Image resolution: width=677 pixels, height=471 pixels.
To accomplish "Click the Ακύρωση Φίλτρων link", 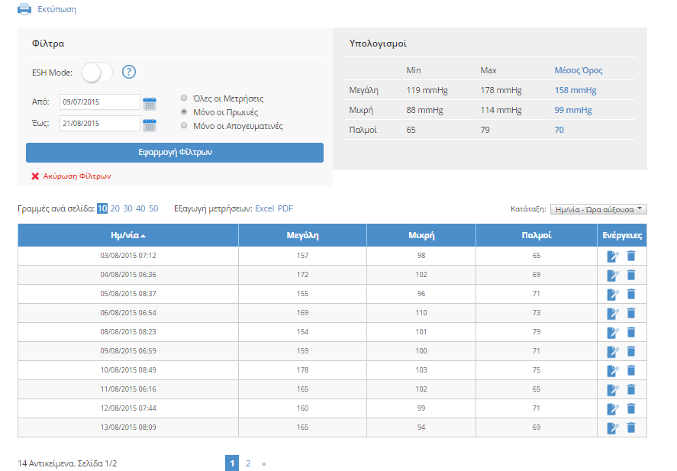I will click(x=76, y=176).
